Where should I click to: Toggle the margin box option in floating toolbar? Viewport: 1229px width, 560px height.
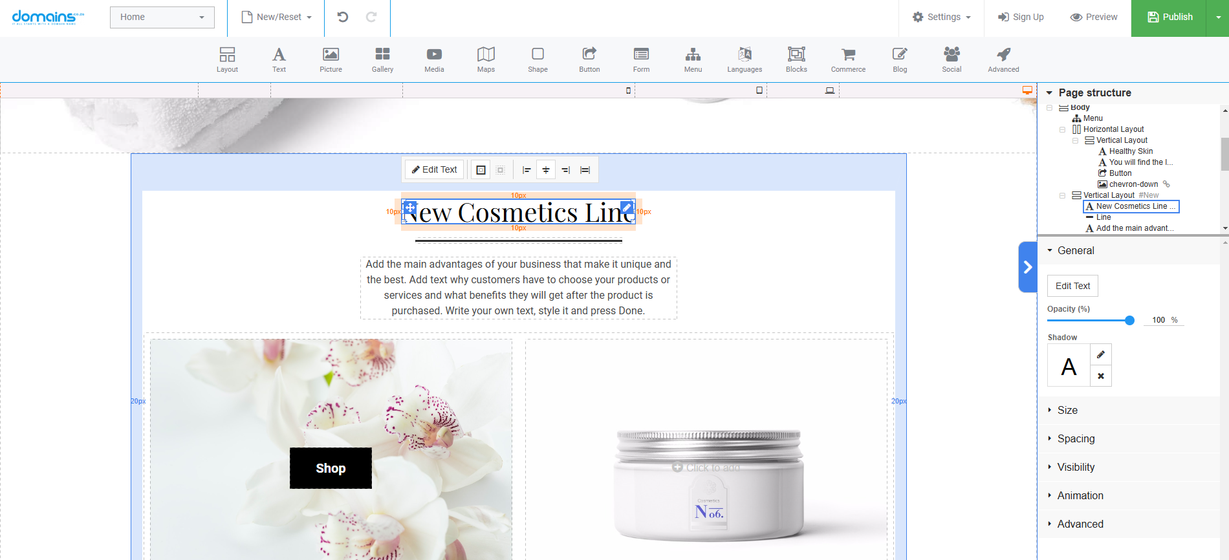pos(500,170)
